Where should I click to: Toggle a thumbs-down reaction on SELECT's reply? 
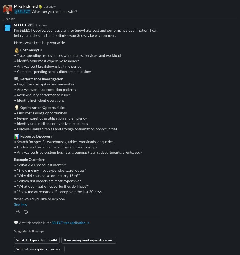(x=26, y=212)
